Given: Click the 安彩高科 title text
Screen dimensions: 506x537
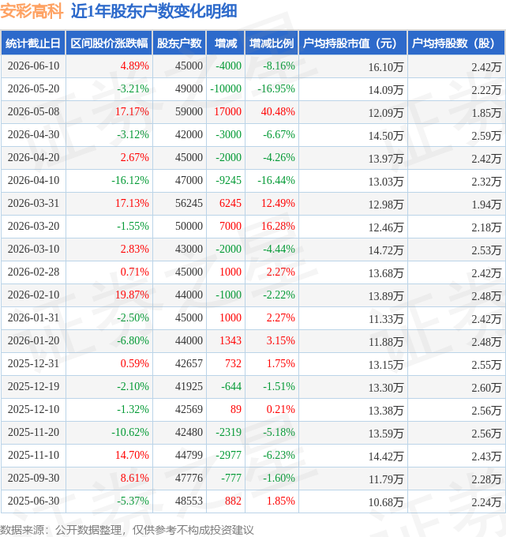Looking at the screenshot, I should 32,11.
